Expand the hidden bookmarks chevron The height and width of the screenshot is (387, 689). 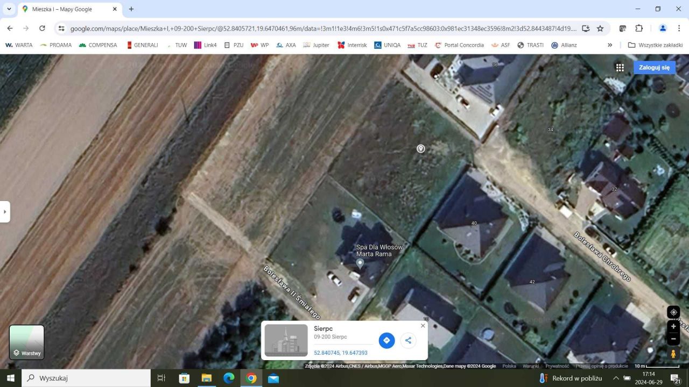point(610,45)
